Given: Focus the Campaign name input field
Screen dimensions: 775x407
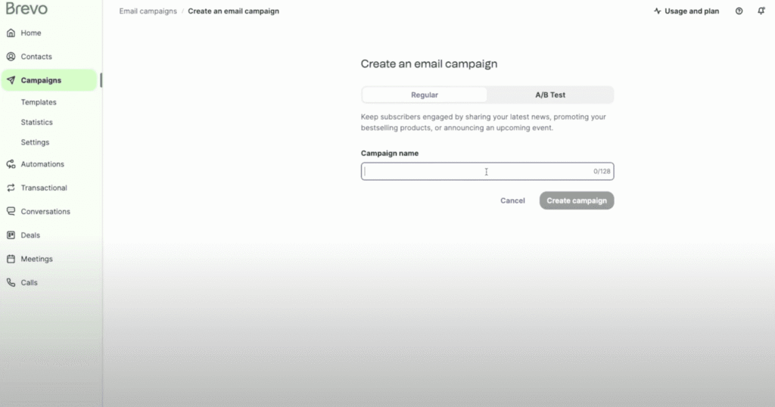Looking at the screenshot, I should pos(477,172).
